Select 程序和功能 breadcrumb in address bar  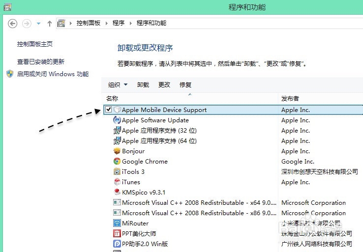tap(151, 23)
